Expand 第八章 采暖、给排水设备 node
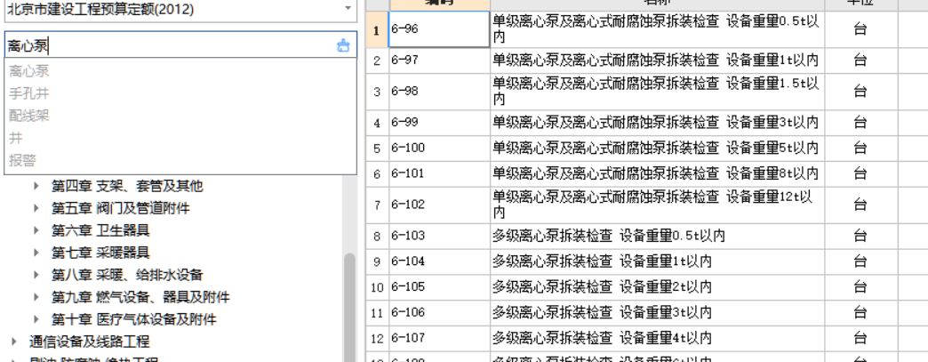 click(x=36, y=275)
